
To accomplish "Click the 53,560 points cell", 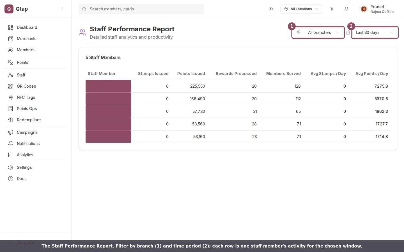I will coord(199,124).
